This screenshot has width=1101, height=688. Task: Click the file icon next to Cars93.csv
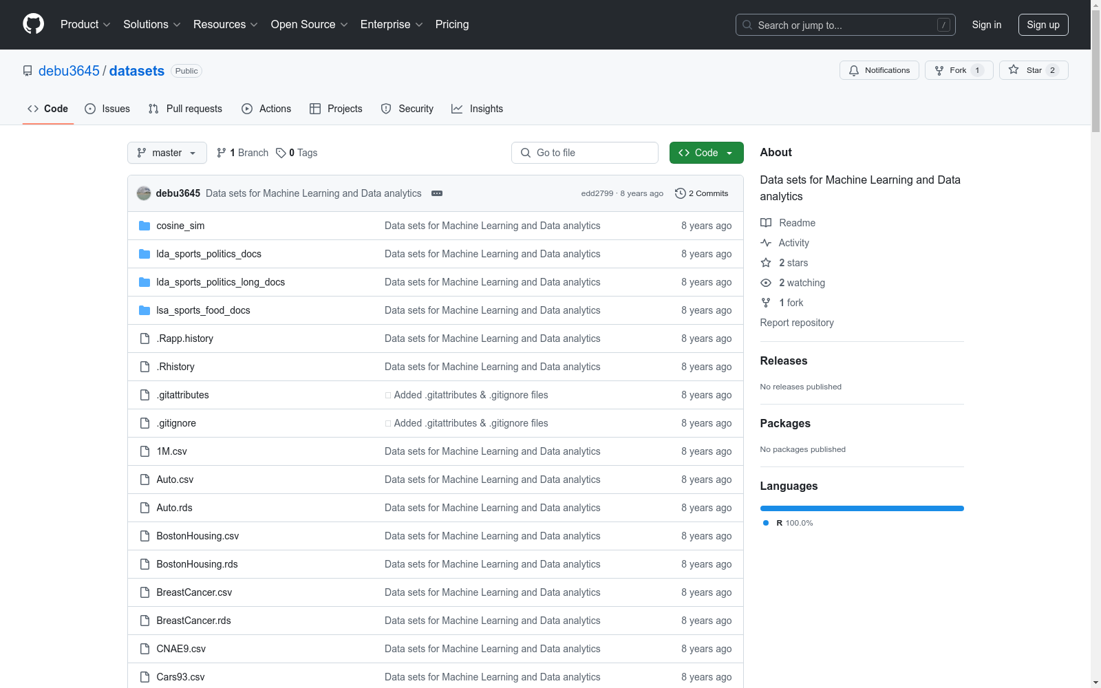(145, 677)
